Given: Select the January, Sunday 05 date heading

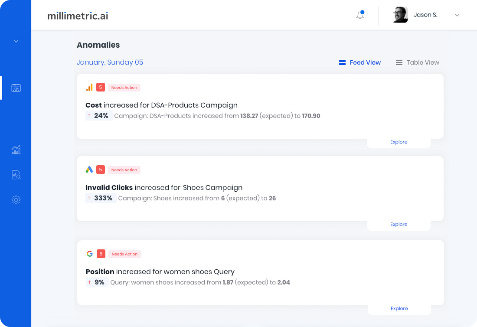Looking at the screenshot, I should click(x=110, y=62).
